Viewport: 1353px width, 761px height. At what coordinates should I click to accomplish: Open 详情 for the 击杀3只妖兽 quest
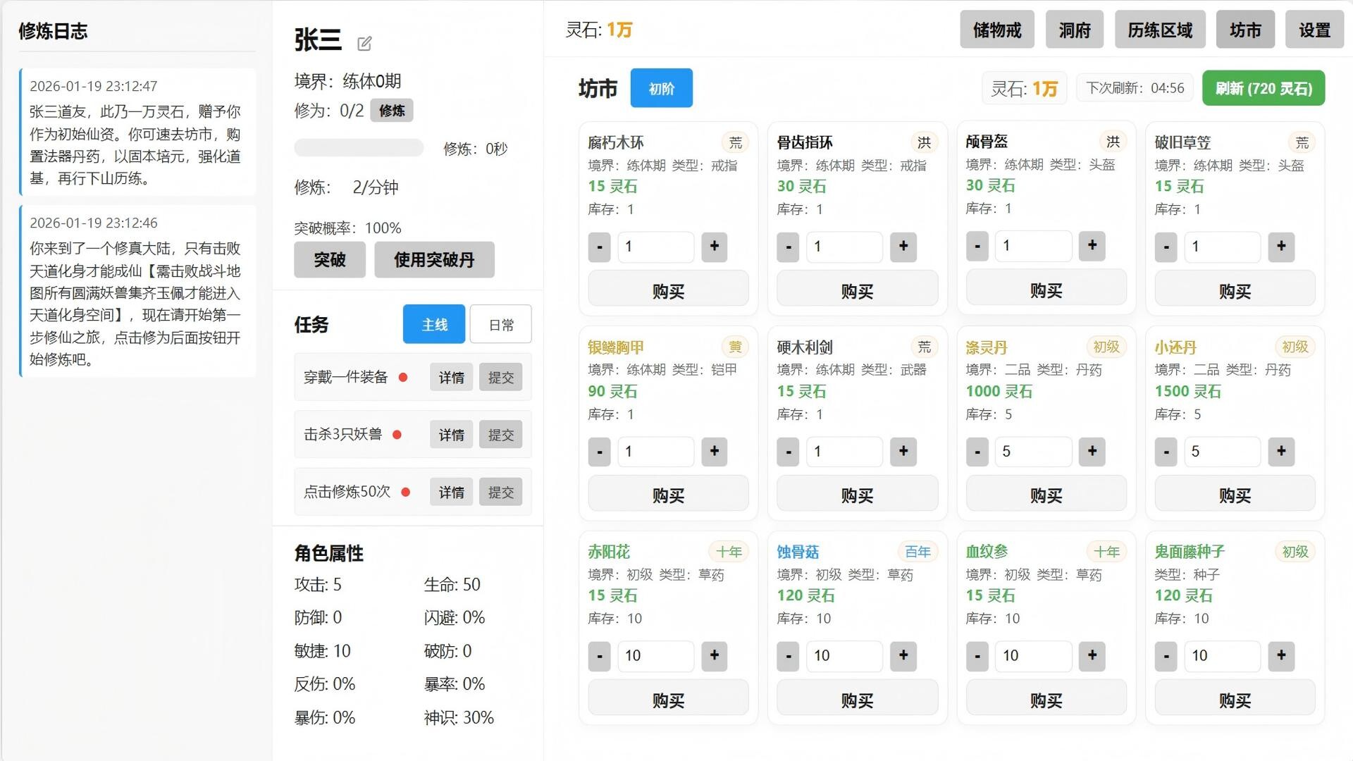pos(451,435)
